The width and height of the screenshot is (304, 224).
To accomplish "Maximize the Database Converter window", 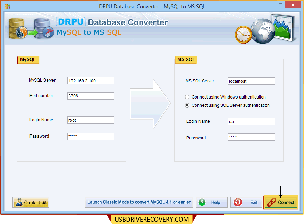I will point(280,5).
